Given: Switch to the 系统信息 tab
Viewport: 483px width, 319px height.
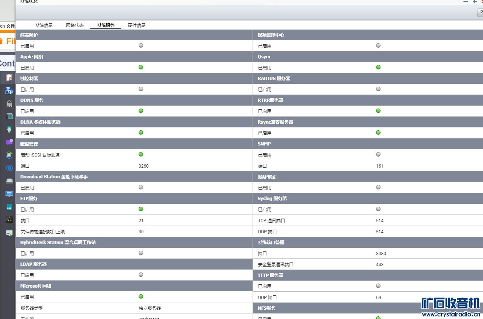Looking at the screenshot, I should [44, 25].
